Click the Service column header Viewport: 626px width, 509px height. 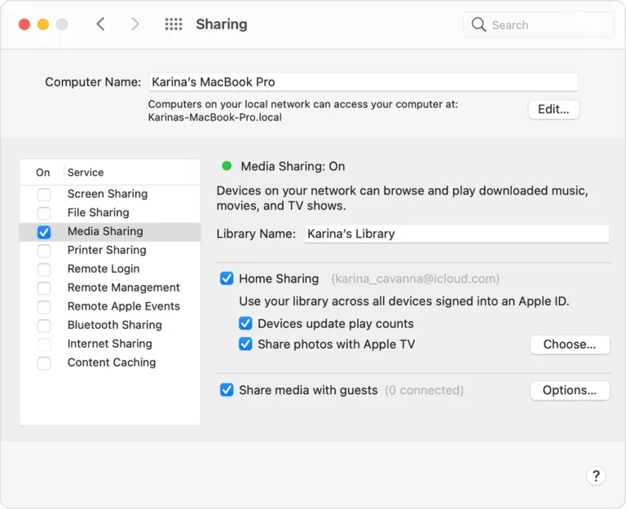[x=86, y=173]
